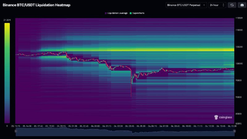Click the 06, 00:00 time axis label
The height and width of the screenshot is (139, 247).
pos(95,126)
